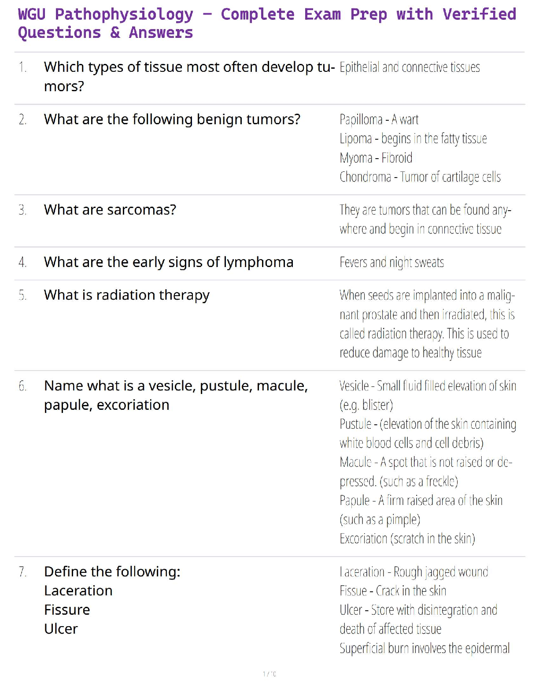Screen dimensions: 539x698
Task: Click the document title heading
Action: (266, 23)
